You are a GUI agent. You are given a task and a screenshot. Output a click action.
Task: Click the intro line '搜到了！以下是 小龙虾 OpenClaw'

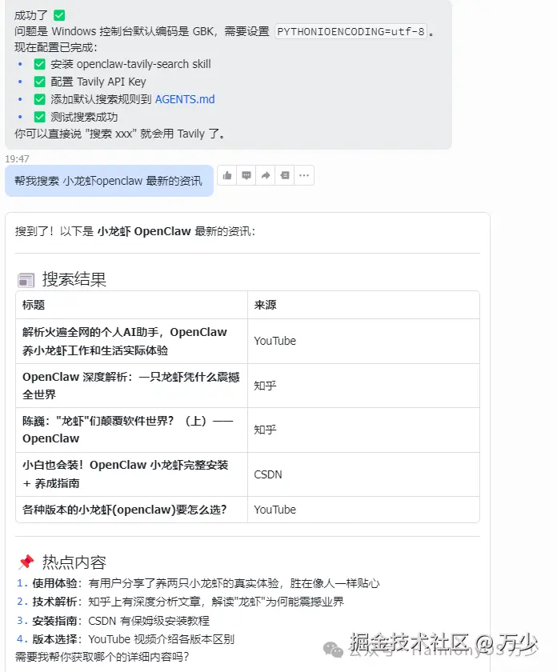click(135, 231)
